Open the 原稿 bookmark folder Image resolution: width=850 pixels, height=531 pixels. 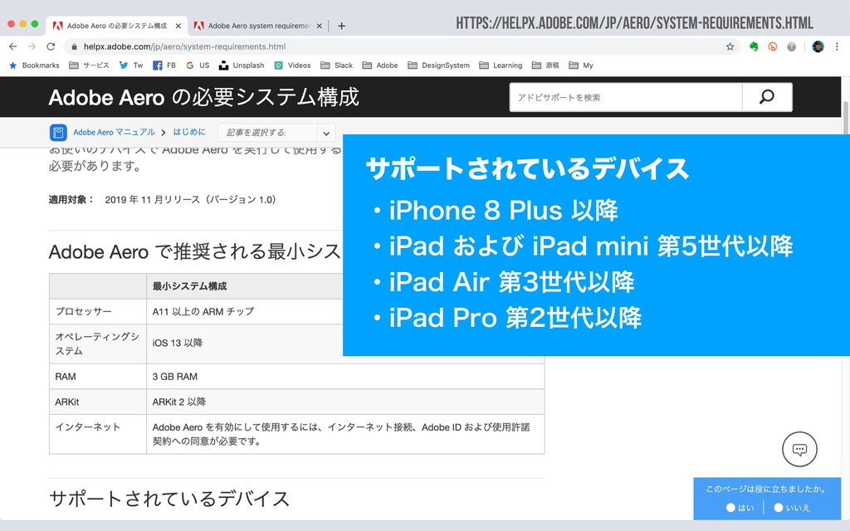pos(545,66)
